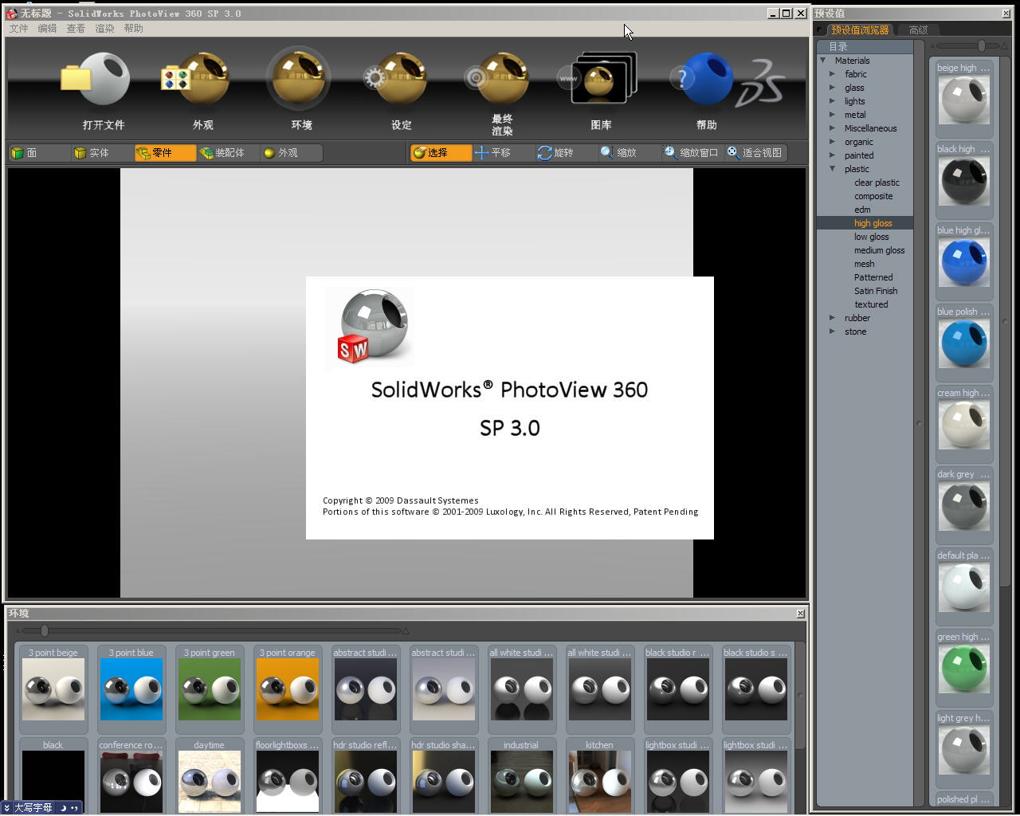The image size is (1020, 816).
Task: Select the 外观 appearance selection mode
Action: 292,153
